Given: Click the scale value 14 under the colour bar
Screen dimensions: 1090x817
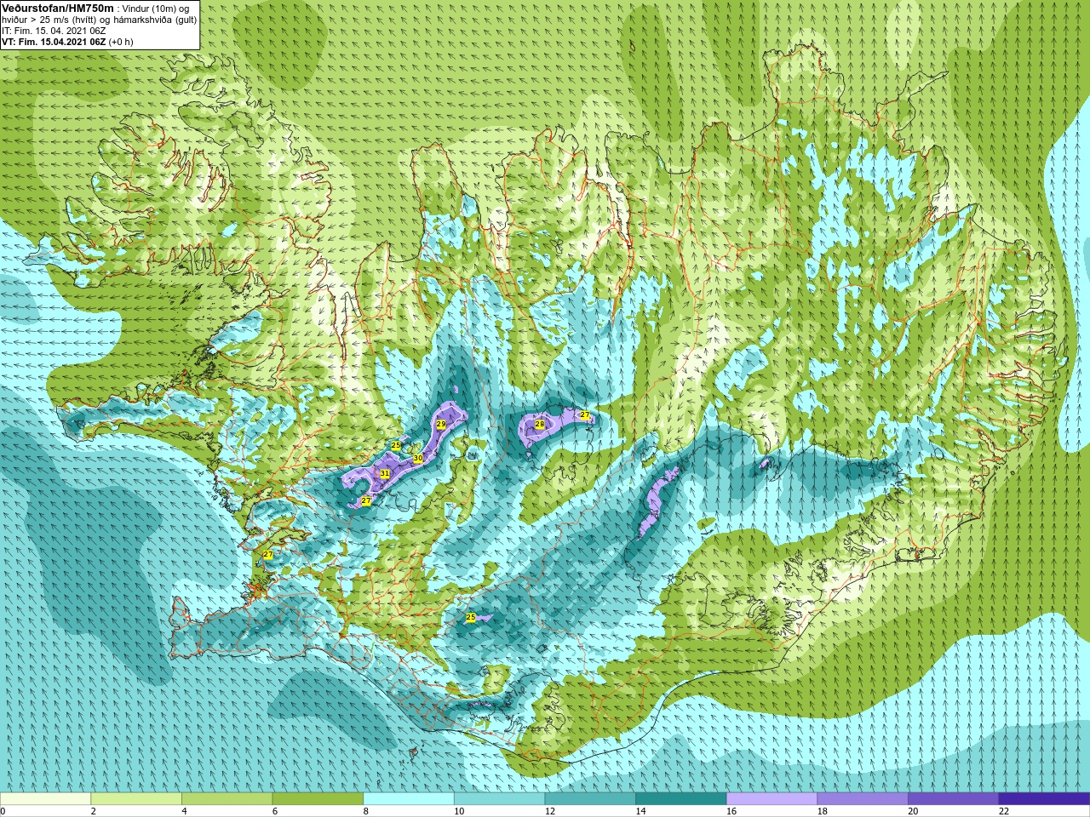Looking at the screenshot, I should (640, 811).
